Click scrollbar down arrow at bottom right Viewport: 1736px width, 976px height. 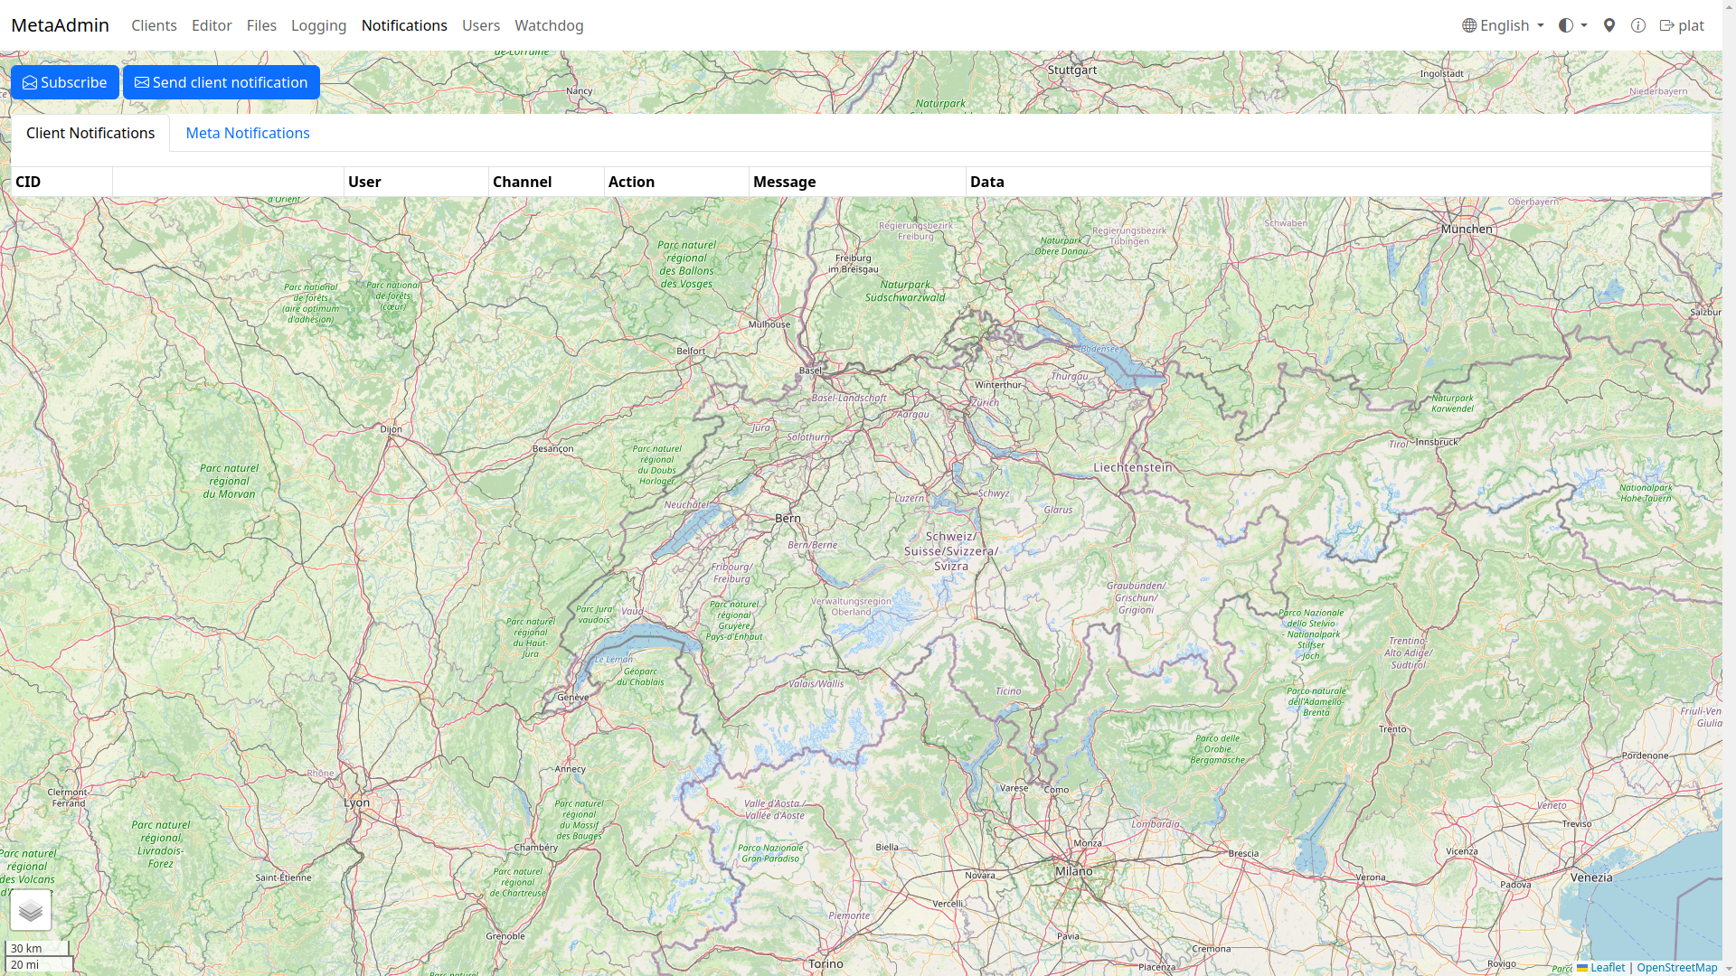point(1729,970)
